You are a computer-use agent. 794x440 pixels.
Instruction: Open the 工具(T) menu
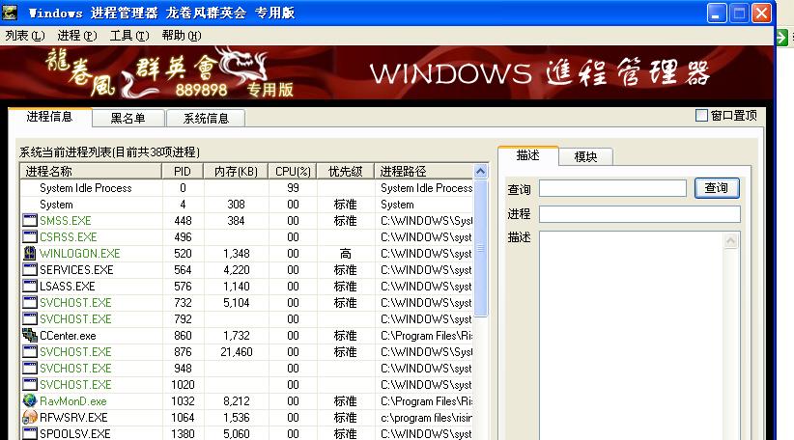click(x=129, y=36)
